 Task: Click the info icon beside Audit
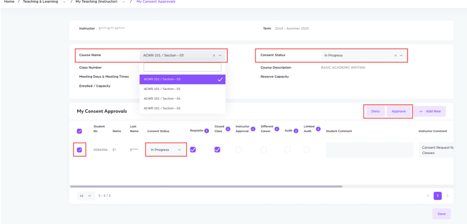click(x=296, y=131)
